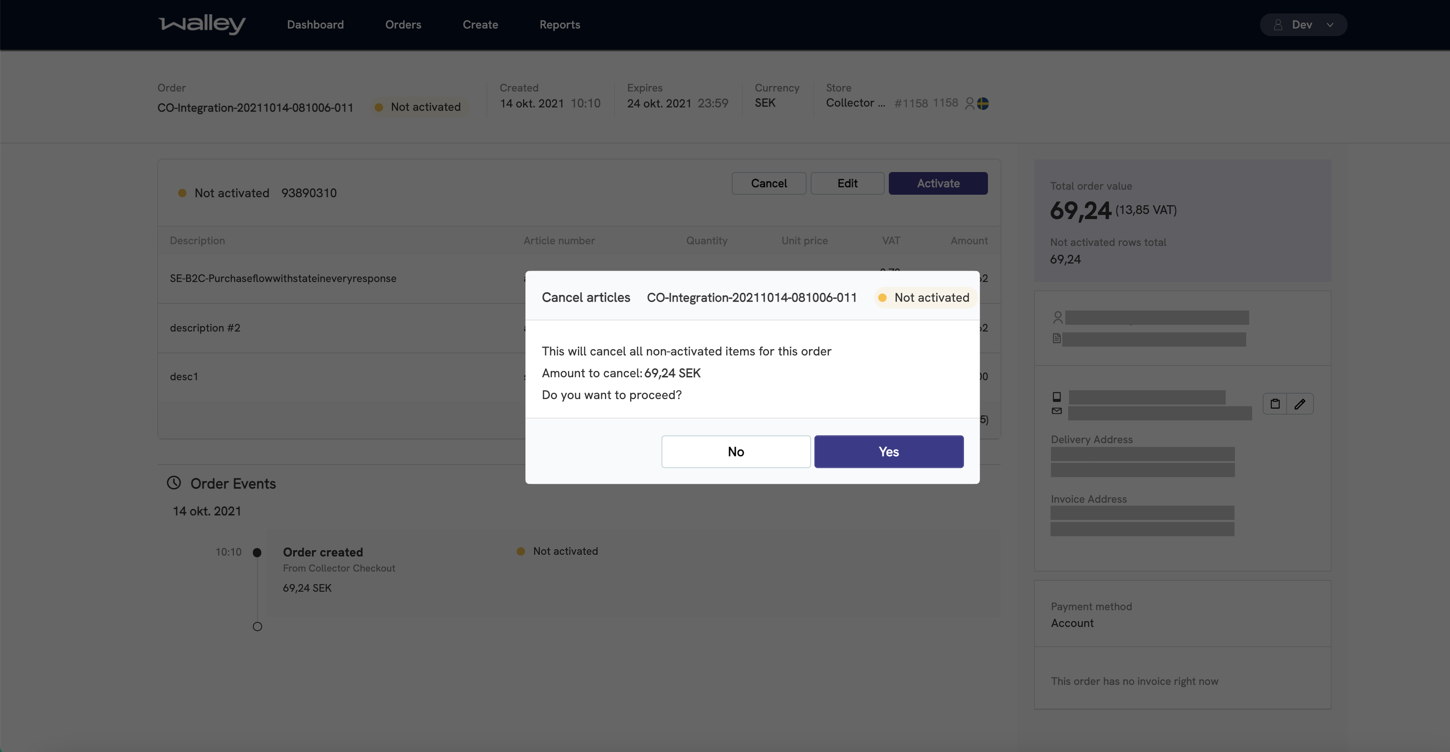Decline cancellation with No button
The width and height of the screenshot is (1450, 752).
(x=736, y=452)
